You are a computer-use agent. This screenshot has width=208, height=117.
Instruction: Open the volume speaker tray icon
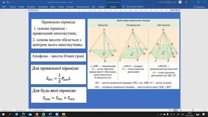click(x=174, y=114)
